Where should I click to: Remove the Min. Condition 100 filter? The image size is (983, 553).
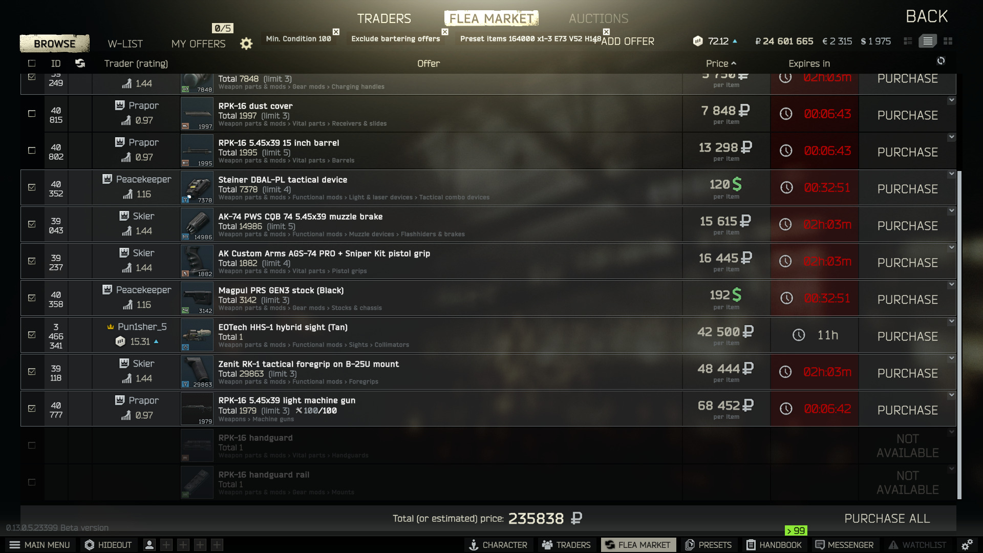tap(336, 32)
